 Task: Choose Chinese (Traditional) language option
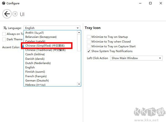point(45,50)
